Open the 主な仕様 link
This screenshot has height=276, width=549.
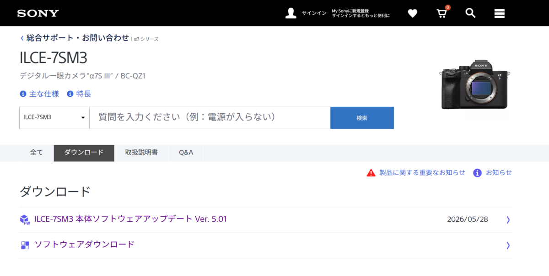[44, 94]
